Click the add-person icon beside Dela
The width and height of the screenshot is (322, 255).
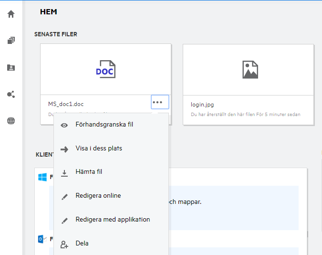(64, 244)
